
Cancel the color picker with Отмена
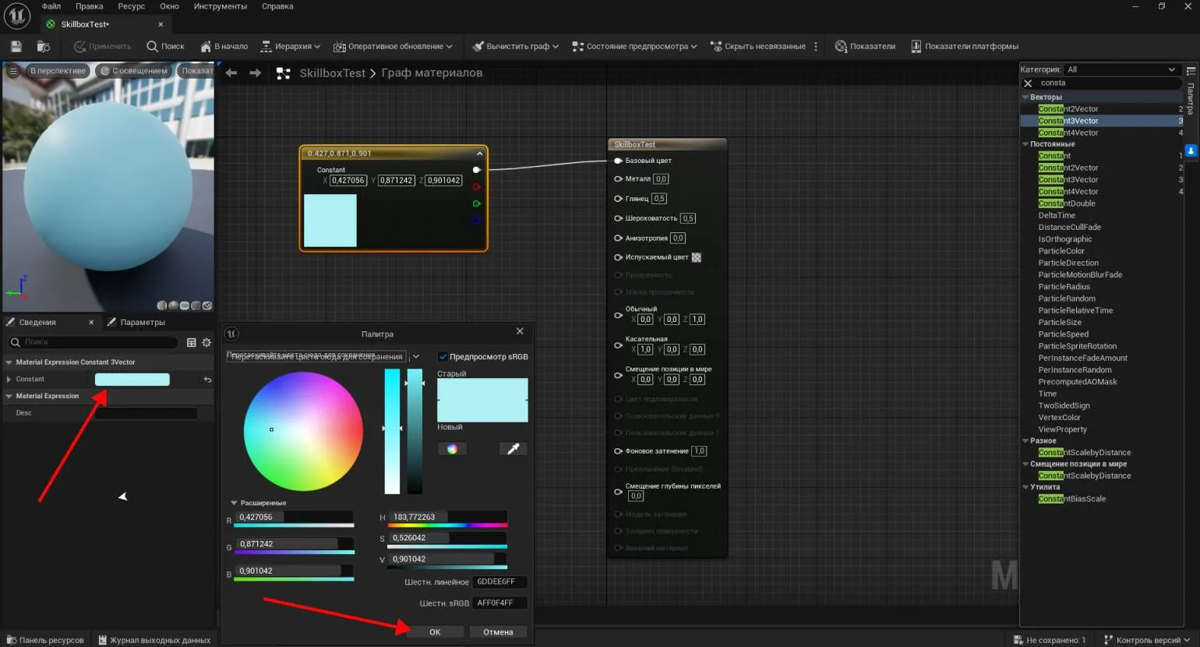[x=498, y=632]
